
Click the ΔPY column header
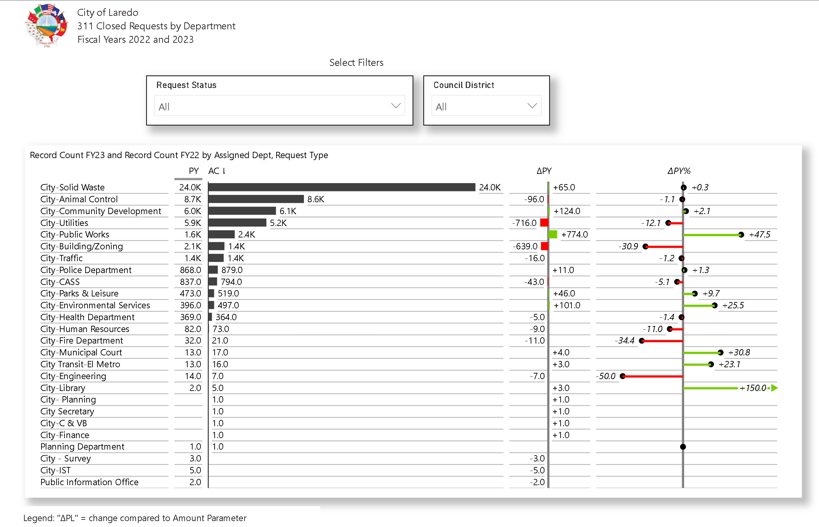[544, 171]
